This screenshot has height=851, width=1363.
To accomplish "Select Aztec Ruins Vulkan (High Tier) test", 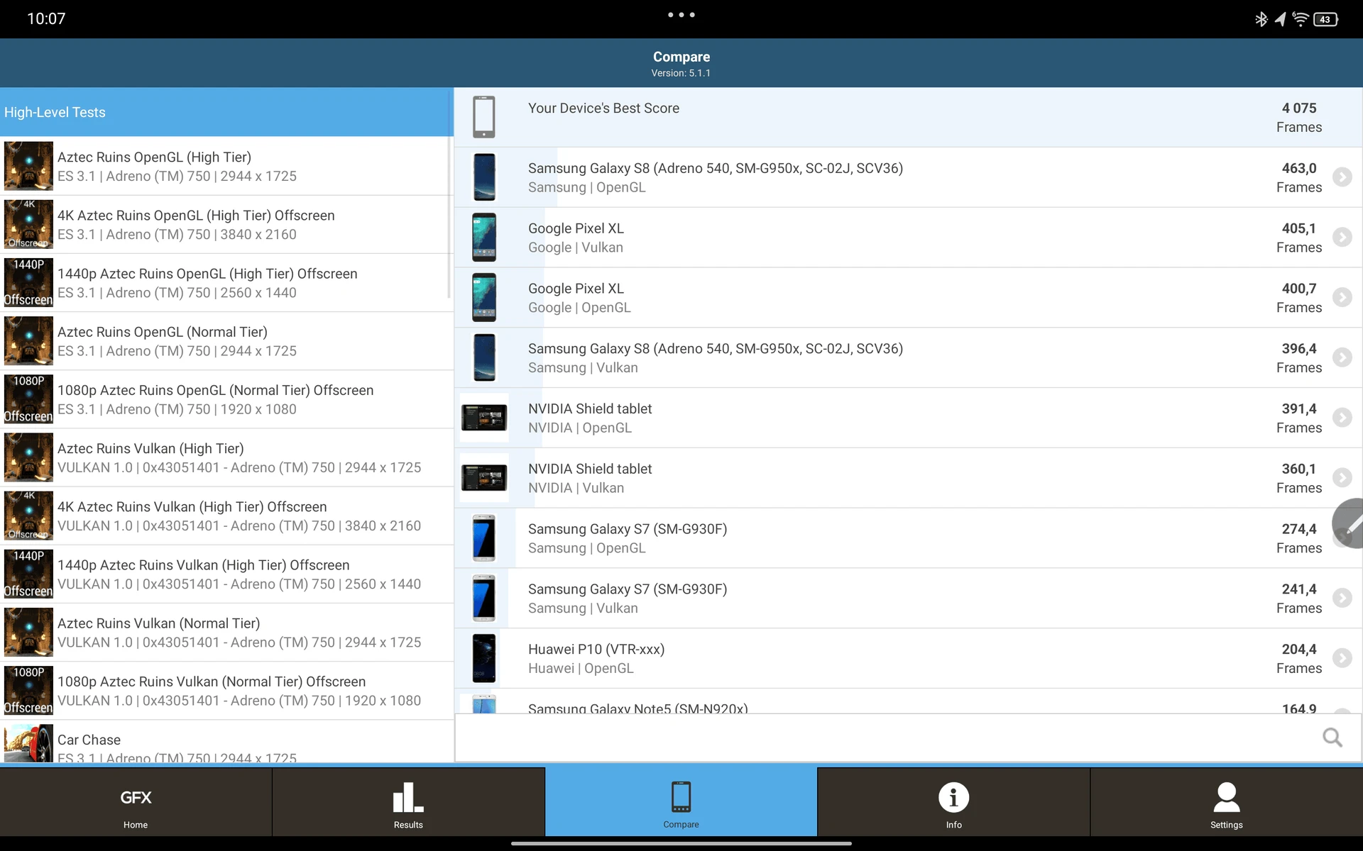I will [226, 457].
